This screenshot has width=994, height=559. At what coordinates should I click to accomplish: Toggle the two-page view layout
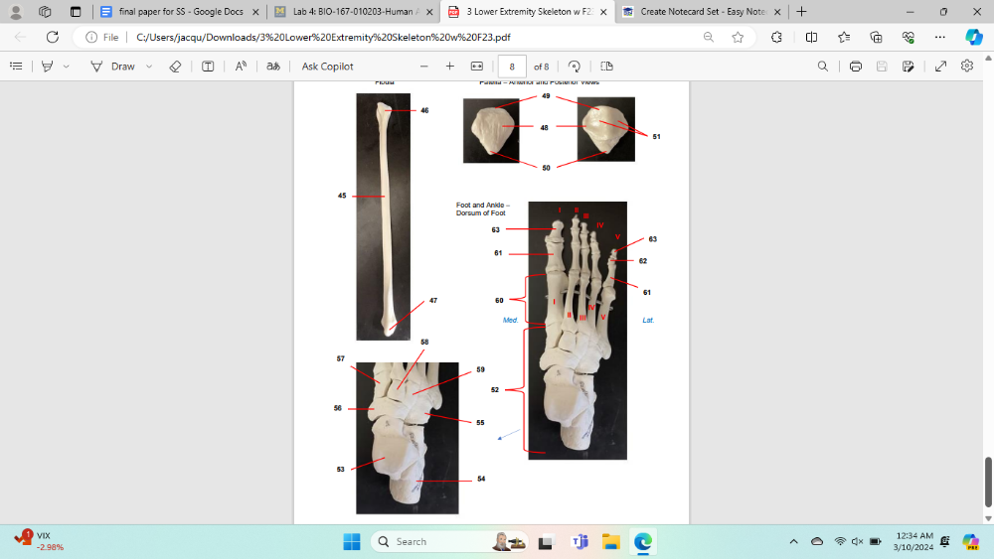[606, 67]
